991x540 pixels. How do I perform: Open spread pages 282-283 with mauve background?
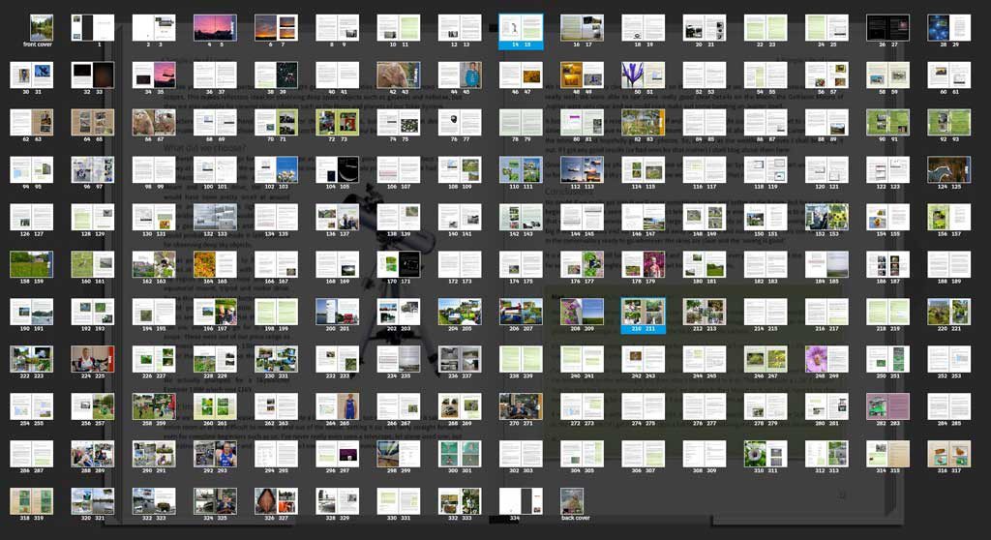[x=887, y=406]
